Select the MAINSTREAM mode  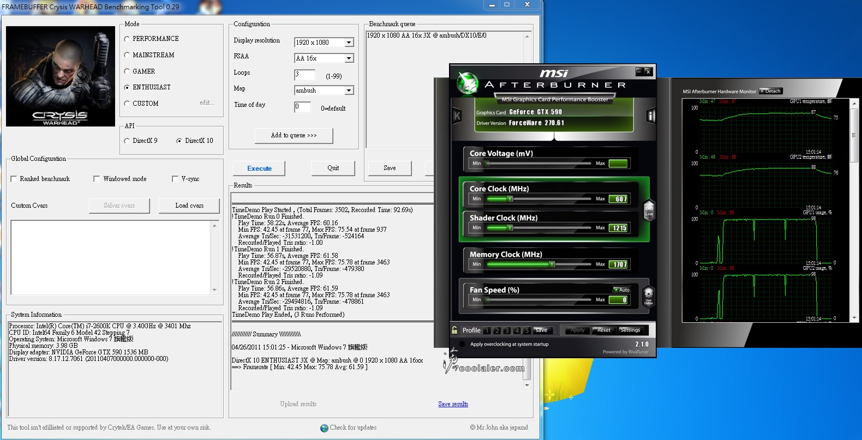pyautogui.click(x=127, y=55)
